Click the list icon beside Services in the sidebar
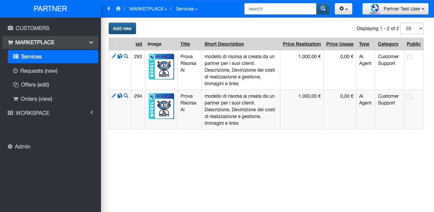434x212 pixels. pos(16,56)
